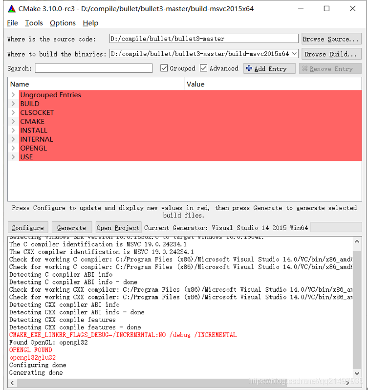Maximize the CMake window
368x390 pixels.
tap(326, 9)
